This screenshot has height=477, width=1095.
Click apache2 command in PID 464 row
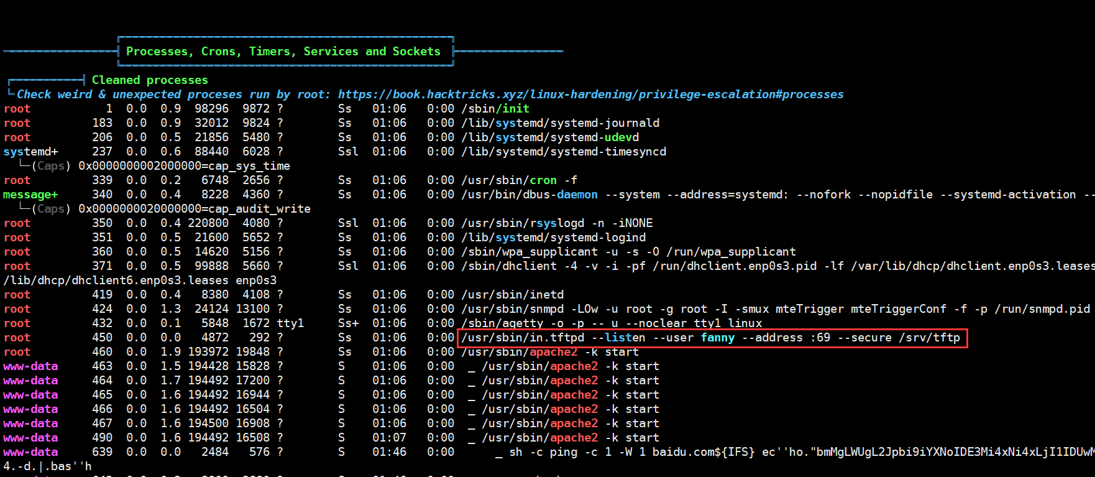click(x=570, y=381)
